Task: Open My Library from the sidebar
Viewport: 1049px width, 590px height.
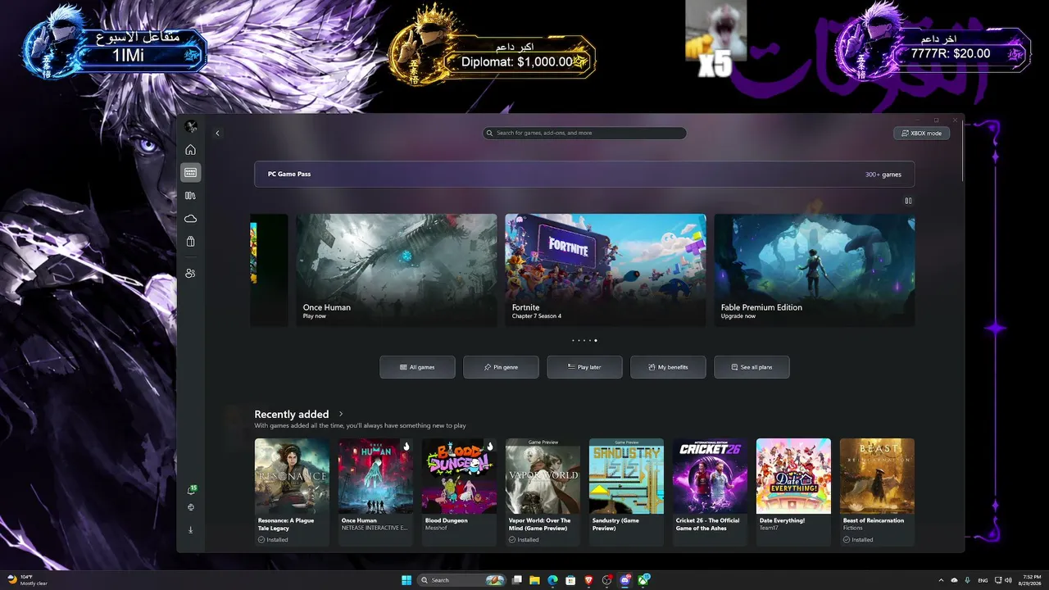Action: point(190,196)
